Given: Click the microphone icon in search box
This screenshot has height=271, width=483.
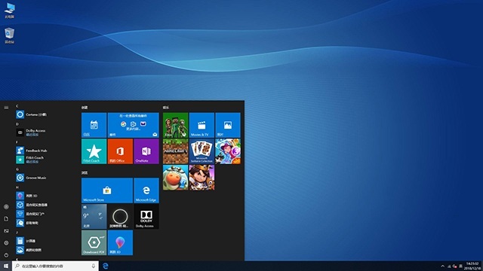Looking at the screenshot, I should 94,266.
